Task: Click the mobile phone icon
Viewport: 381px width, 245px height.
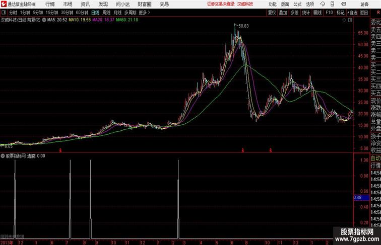Action: [x=332, y=4]
